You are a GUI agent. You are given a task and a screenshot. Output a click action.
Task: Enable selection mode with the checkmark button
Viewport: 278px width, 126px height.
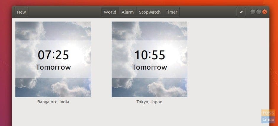click(241, 12)
